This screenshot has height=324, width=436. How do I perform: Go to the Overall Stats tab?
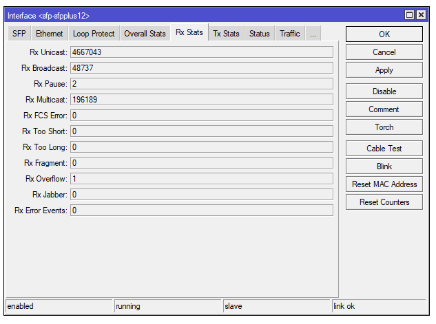[145, 34]
